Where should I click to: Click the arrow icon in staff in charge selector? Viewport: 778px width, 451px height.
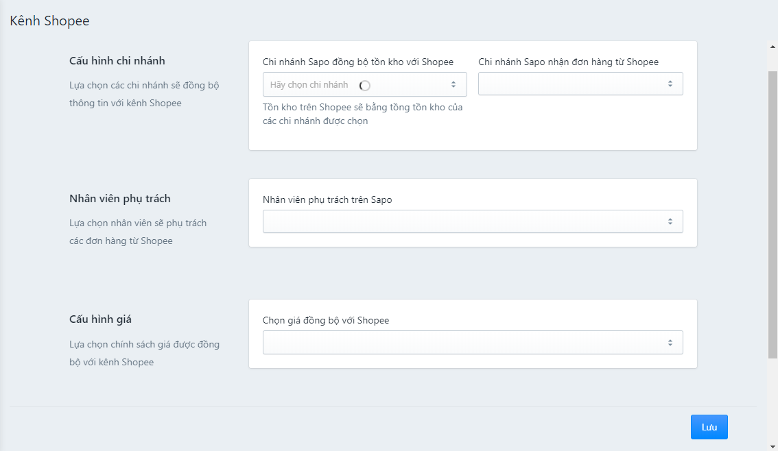[670, 221]
